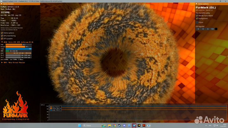Open Discord from the taskbar
Image resolution: width=228 pixels, height=128 pixels.
click(123, 125)
